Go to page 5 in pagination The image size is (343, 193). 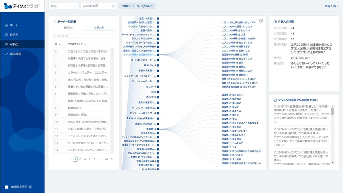(x=95, y=159)
